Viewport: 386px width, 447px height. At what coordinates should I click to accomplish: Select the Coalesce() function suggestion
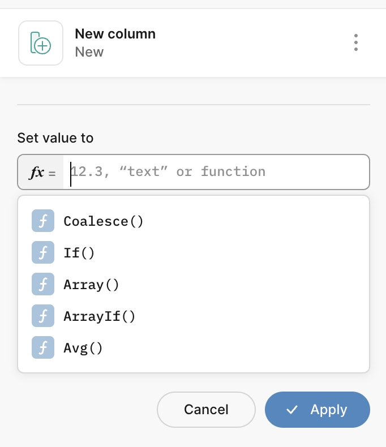click(194, 221)
